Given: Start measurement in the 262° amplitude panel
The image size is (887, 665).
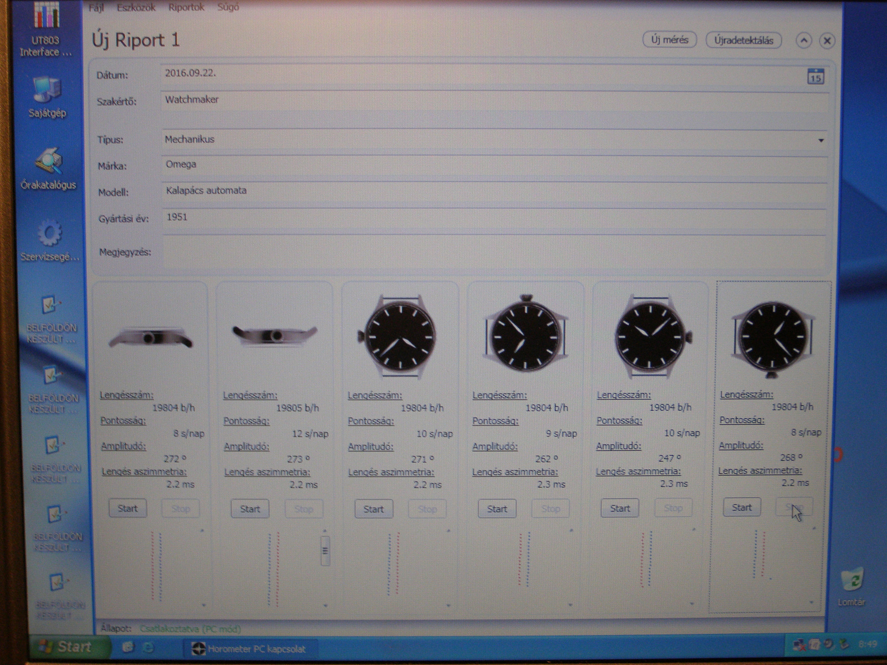Looking at the screenshot, I should 497,509.
